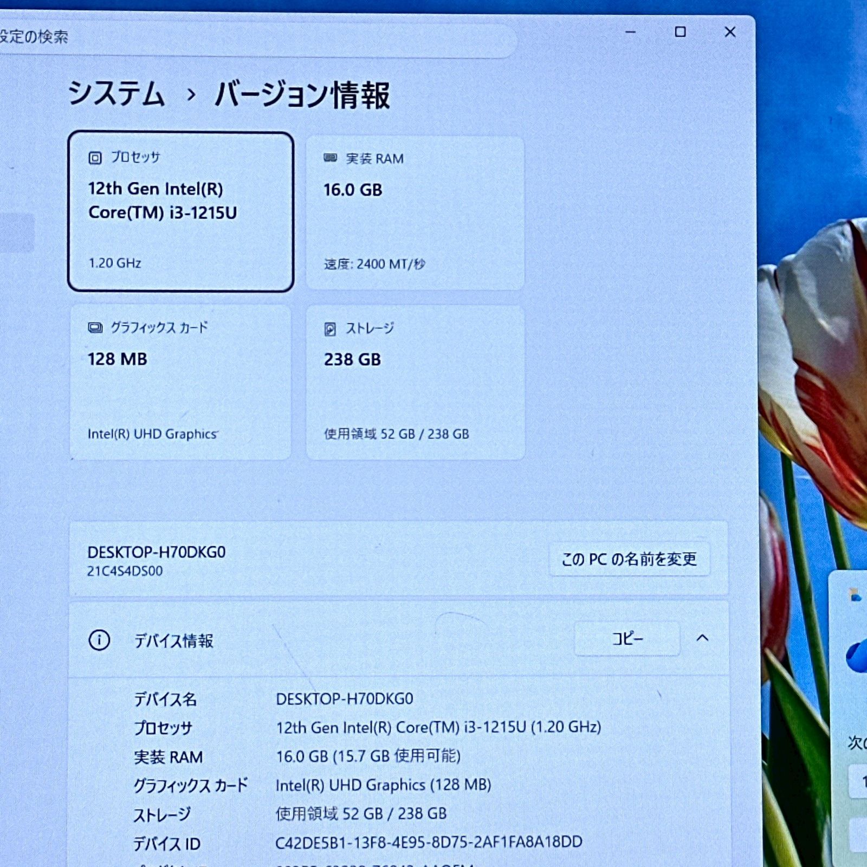
Task: Maximize the Settings window
Action: [680, 32]
